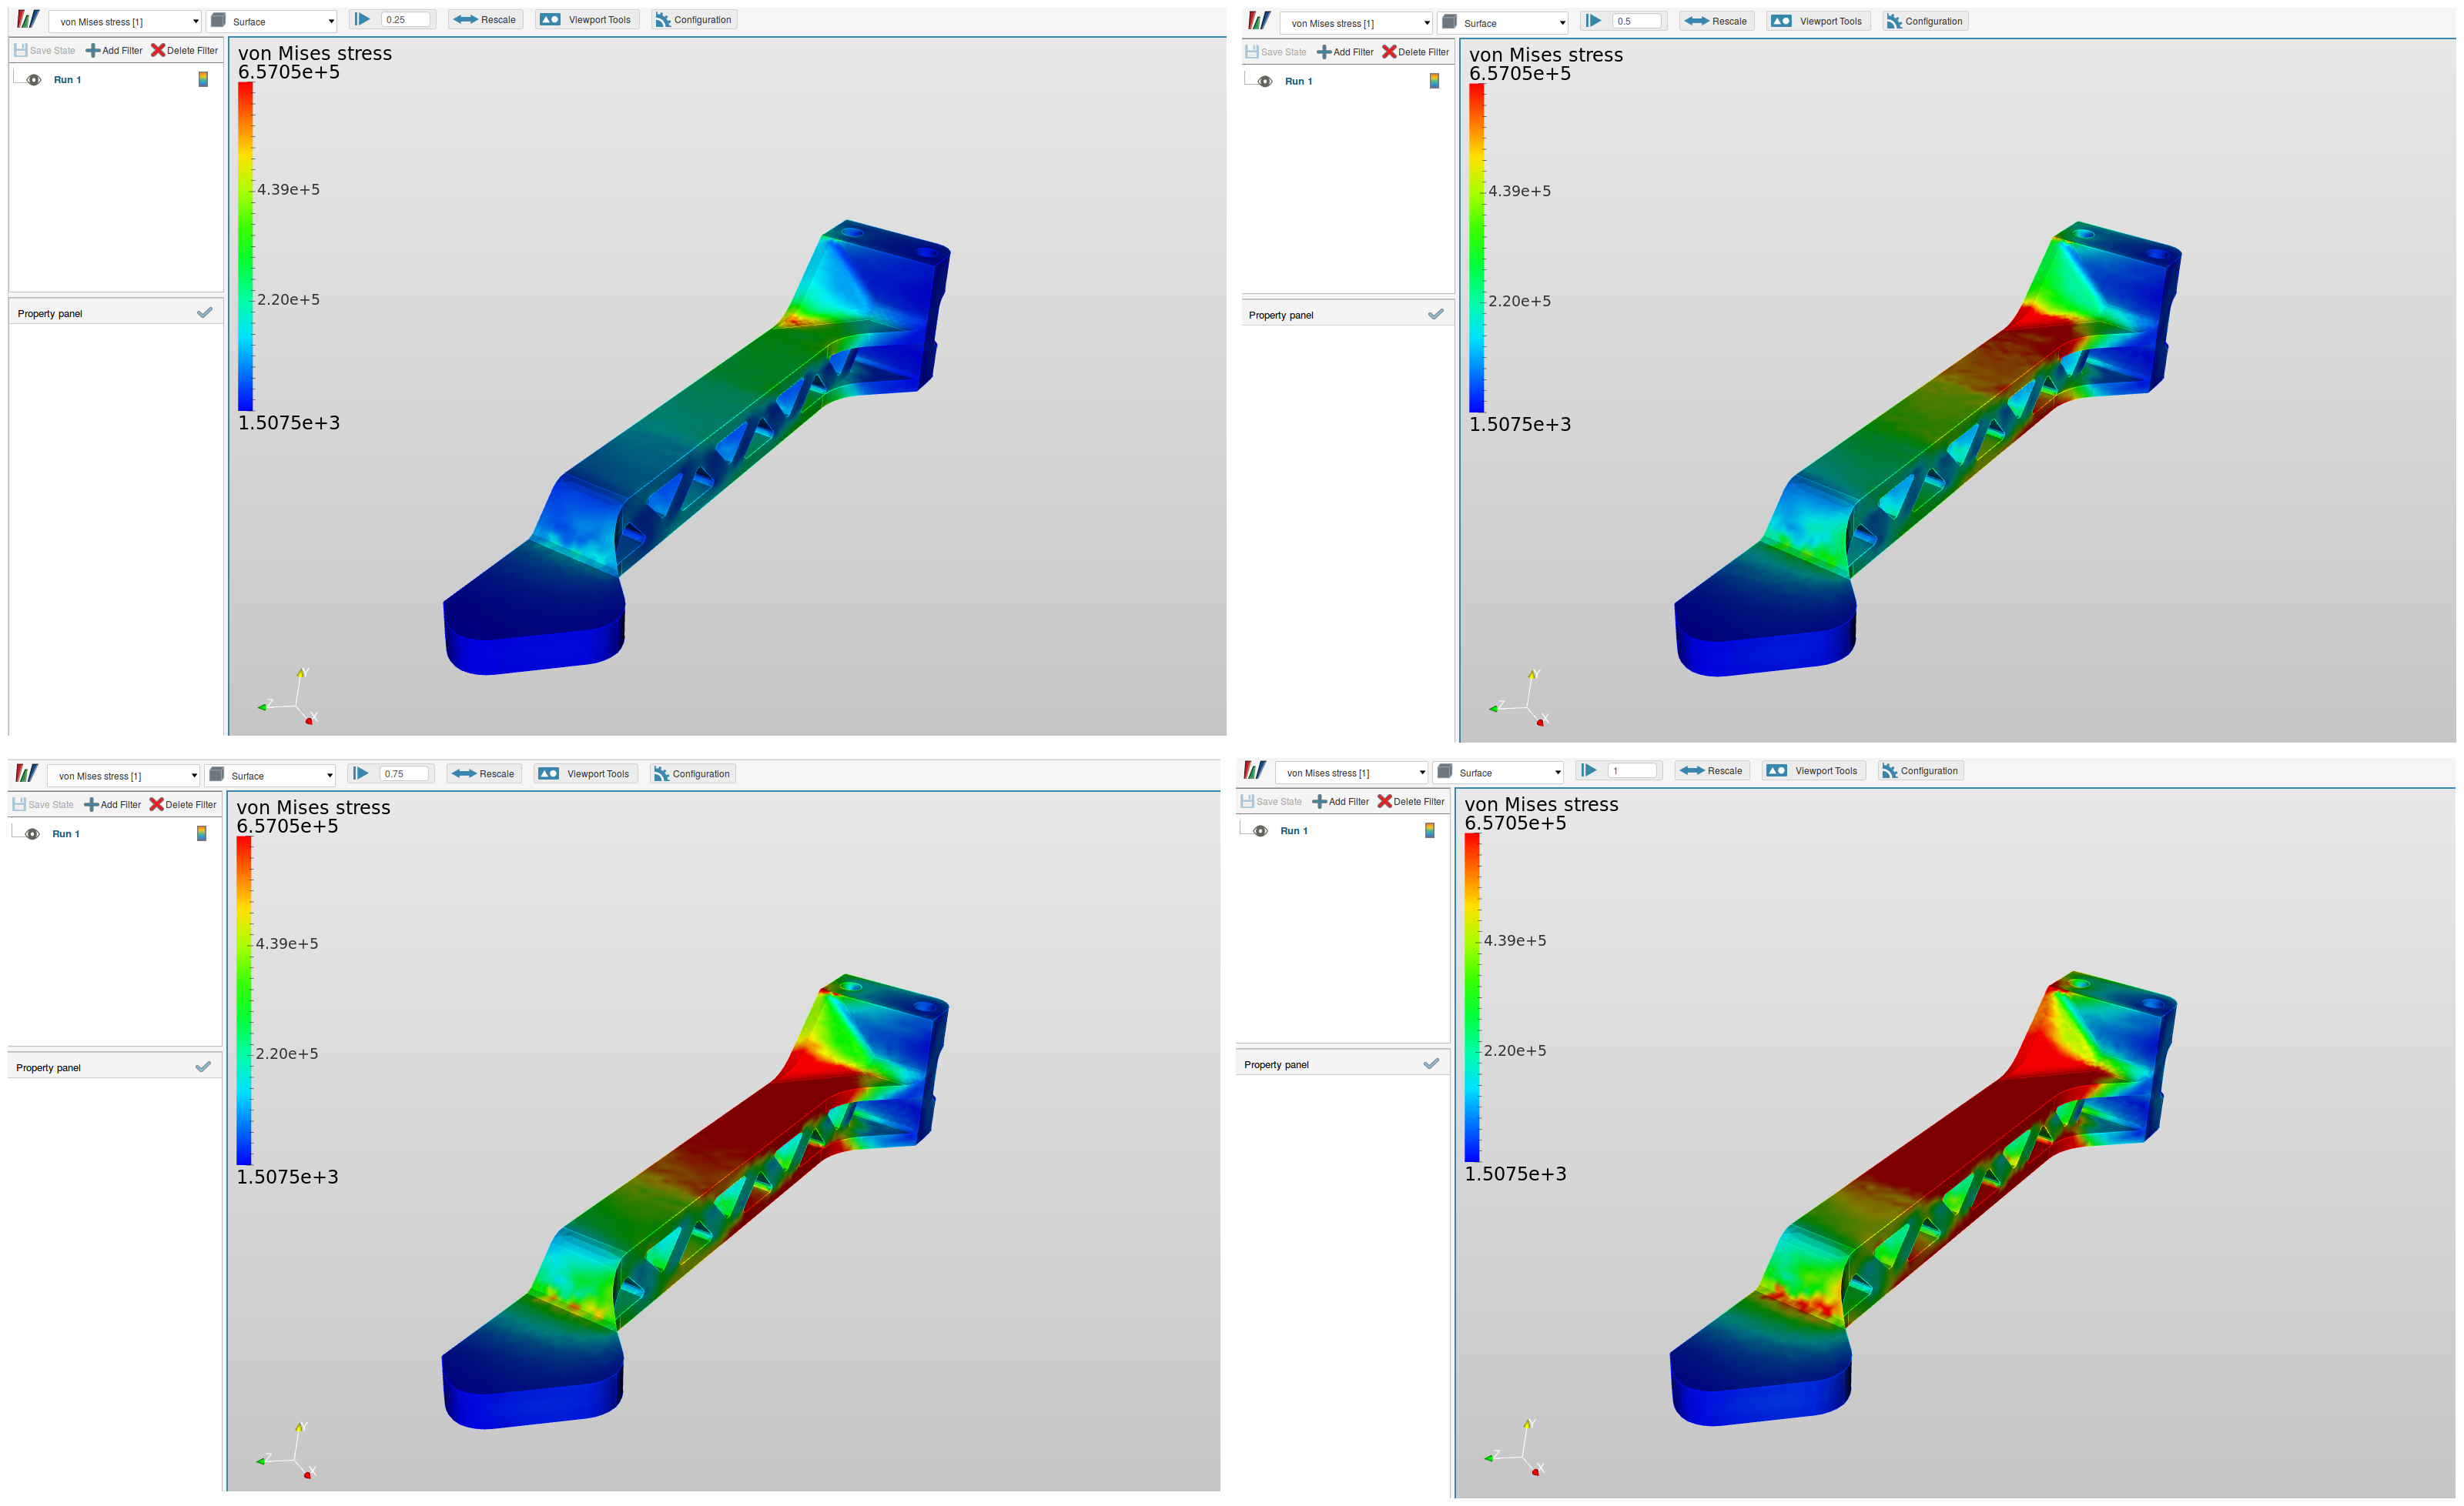Select Run 1 tree item in time 1 panel

click(x=1293, y=830)
